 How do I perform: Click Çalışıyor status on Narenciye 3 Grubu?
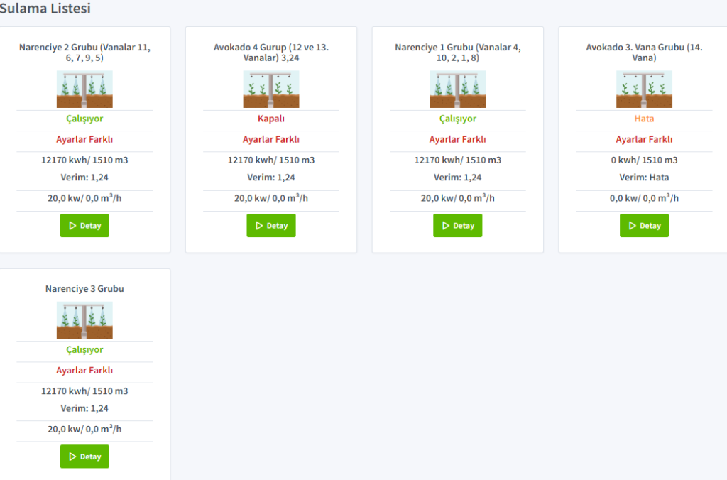[x=84, y=350]
